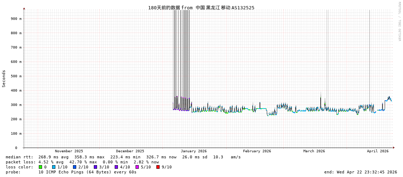This screenshot has width=403, height=177.
Task: Click the violet 4/10 loss swatch
Action: coord(116,167)
